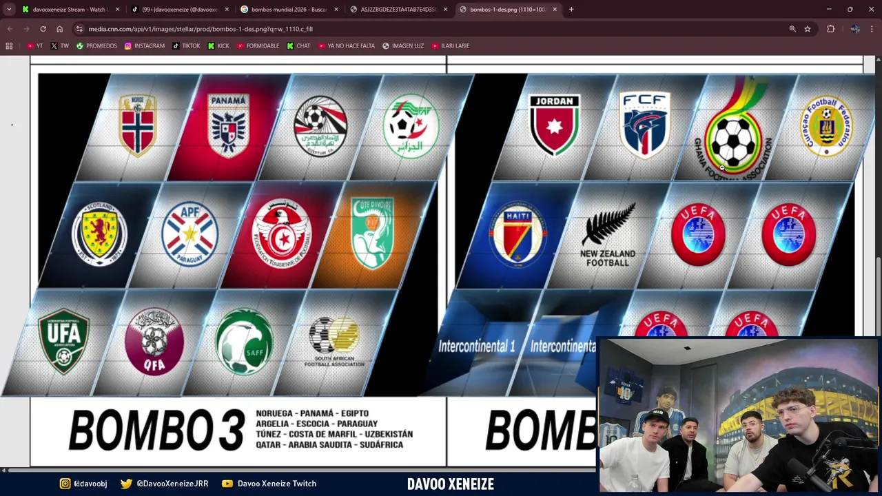The height and width of the screenshot is (496, 882).
Task: Click the Egypt federation logo
Action: [x=320, y=126]
